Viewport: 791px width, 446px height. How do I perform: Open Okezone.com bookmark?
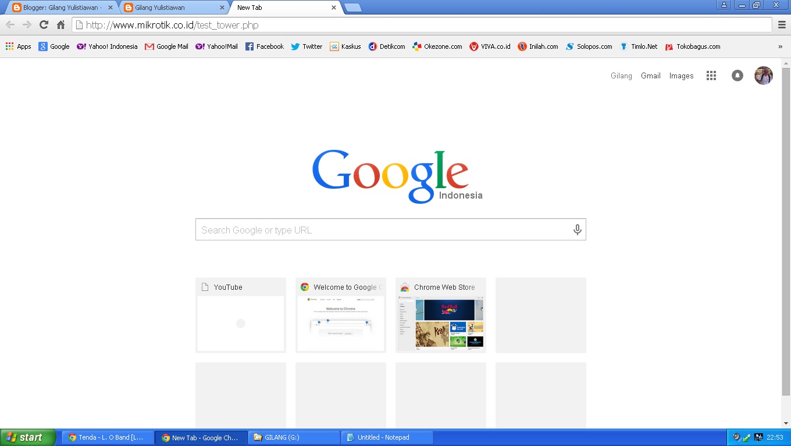click(437, 46)
